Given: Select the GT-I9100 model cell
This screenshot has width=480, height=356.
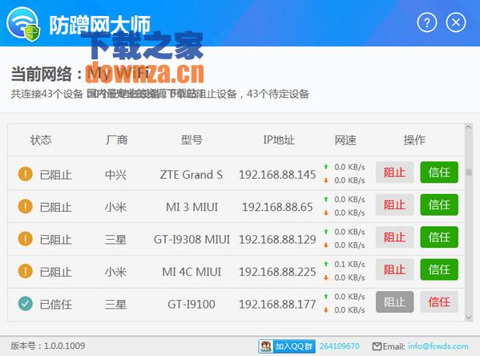Looking at the screenshot, I should [x=192, y=304].
